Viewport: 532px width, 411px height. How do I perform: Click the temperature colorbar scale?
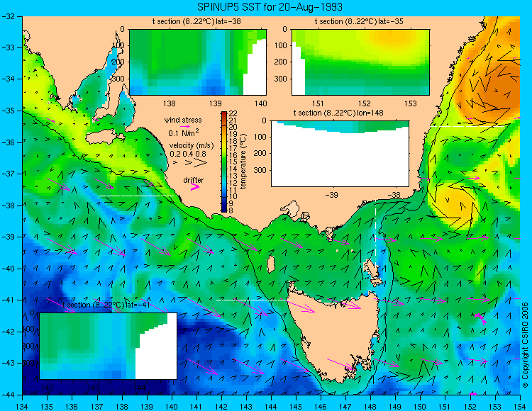click(x=224, y=162)
